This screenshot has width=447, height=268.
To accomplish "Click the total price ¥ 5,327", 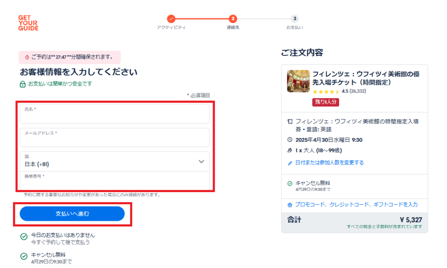I will pos(411,220).
